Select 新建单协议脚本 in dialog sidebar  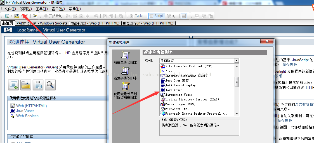(x=125, y=58)
